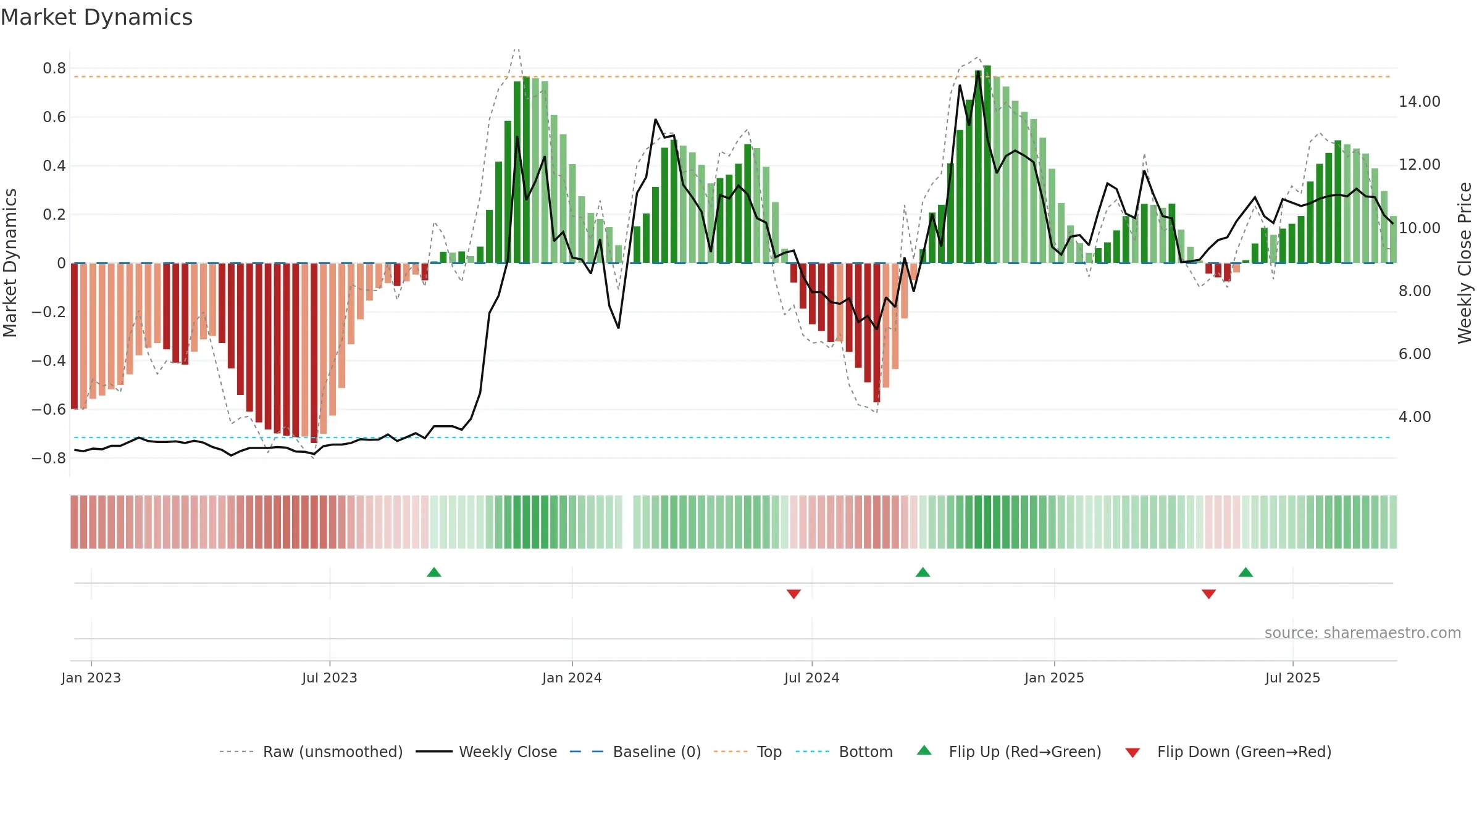Click the red down-triangle icon in legend
The image size is (1482, 833).
[1132, 753]
